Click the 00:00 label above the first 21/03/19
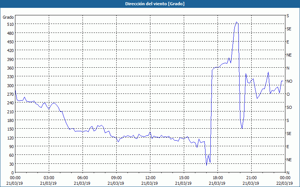Image resolution: width=300 pixels, height=187 pixels. pyautogui.click(x=15, y=178)
